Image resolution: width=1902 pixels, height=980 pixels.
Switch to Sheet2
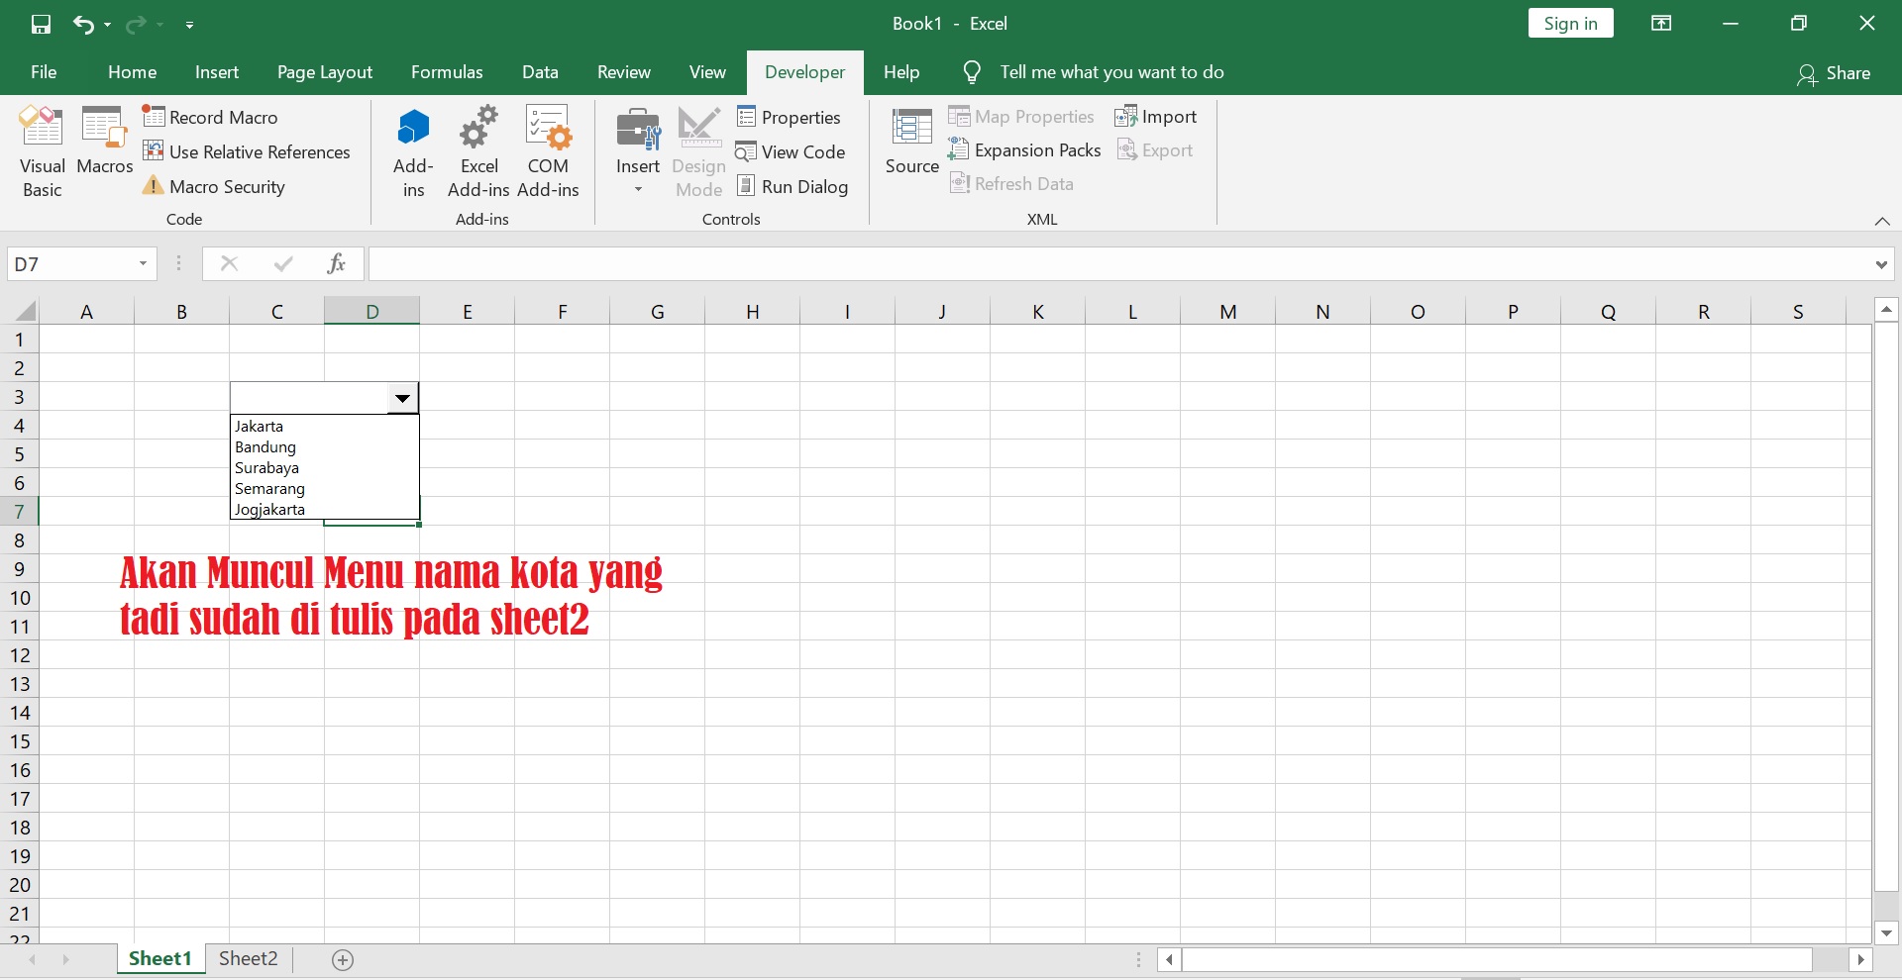click(x=248, y=957)
